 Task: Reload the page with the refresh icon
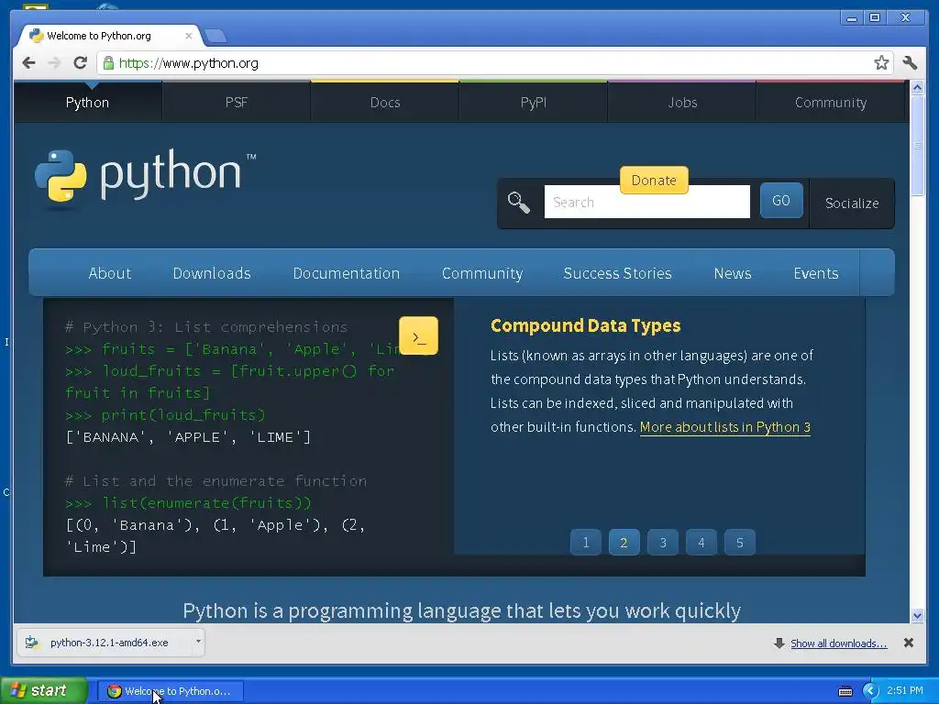[x=81, y=62]
